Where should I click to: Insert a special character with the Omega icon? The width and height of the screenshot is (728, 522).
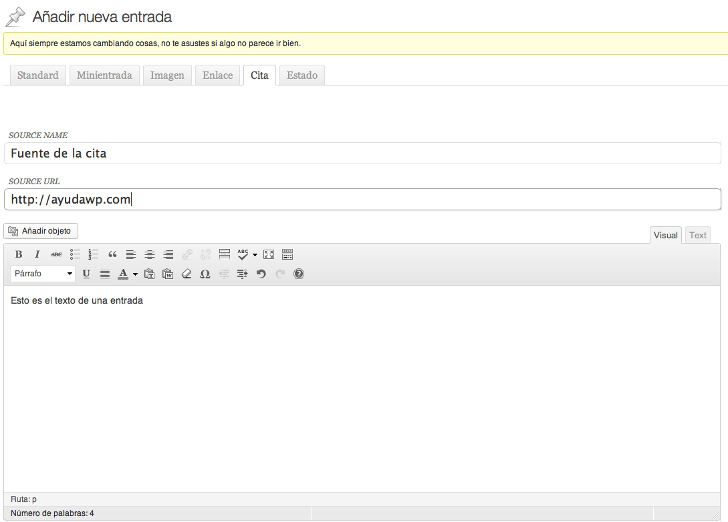[x=205, y=274]
